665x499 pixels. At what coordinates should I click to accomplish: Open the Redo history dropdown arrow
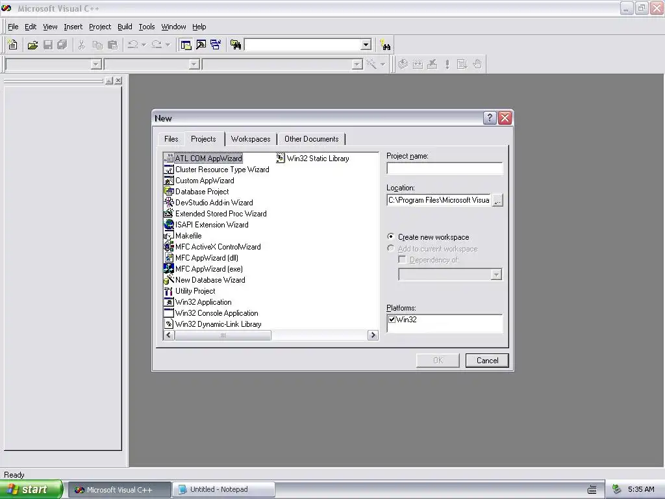(168, 45)
